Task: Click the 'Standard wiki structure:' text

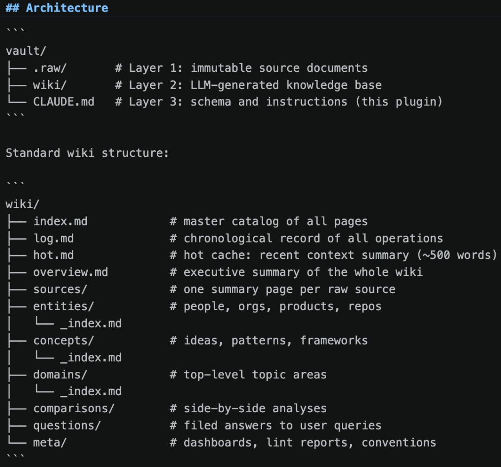Action: (x=87, y=153)
